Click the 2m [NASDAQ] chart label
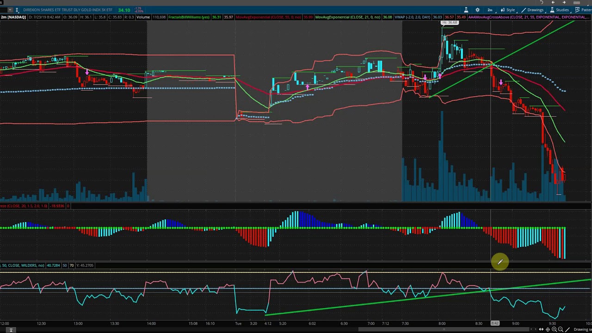This screenshot has height=333, width=592. tap(13, 17)
